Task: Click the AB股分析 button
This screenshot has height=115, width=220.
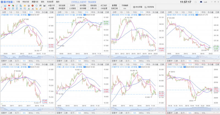Action: pos(51,5)
